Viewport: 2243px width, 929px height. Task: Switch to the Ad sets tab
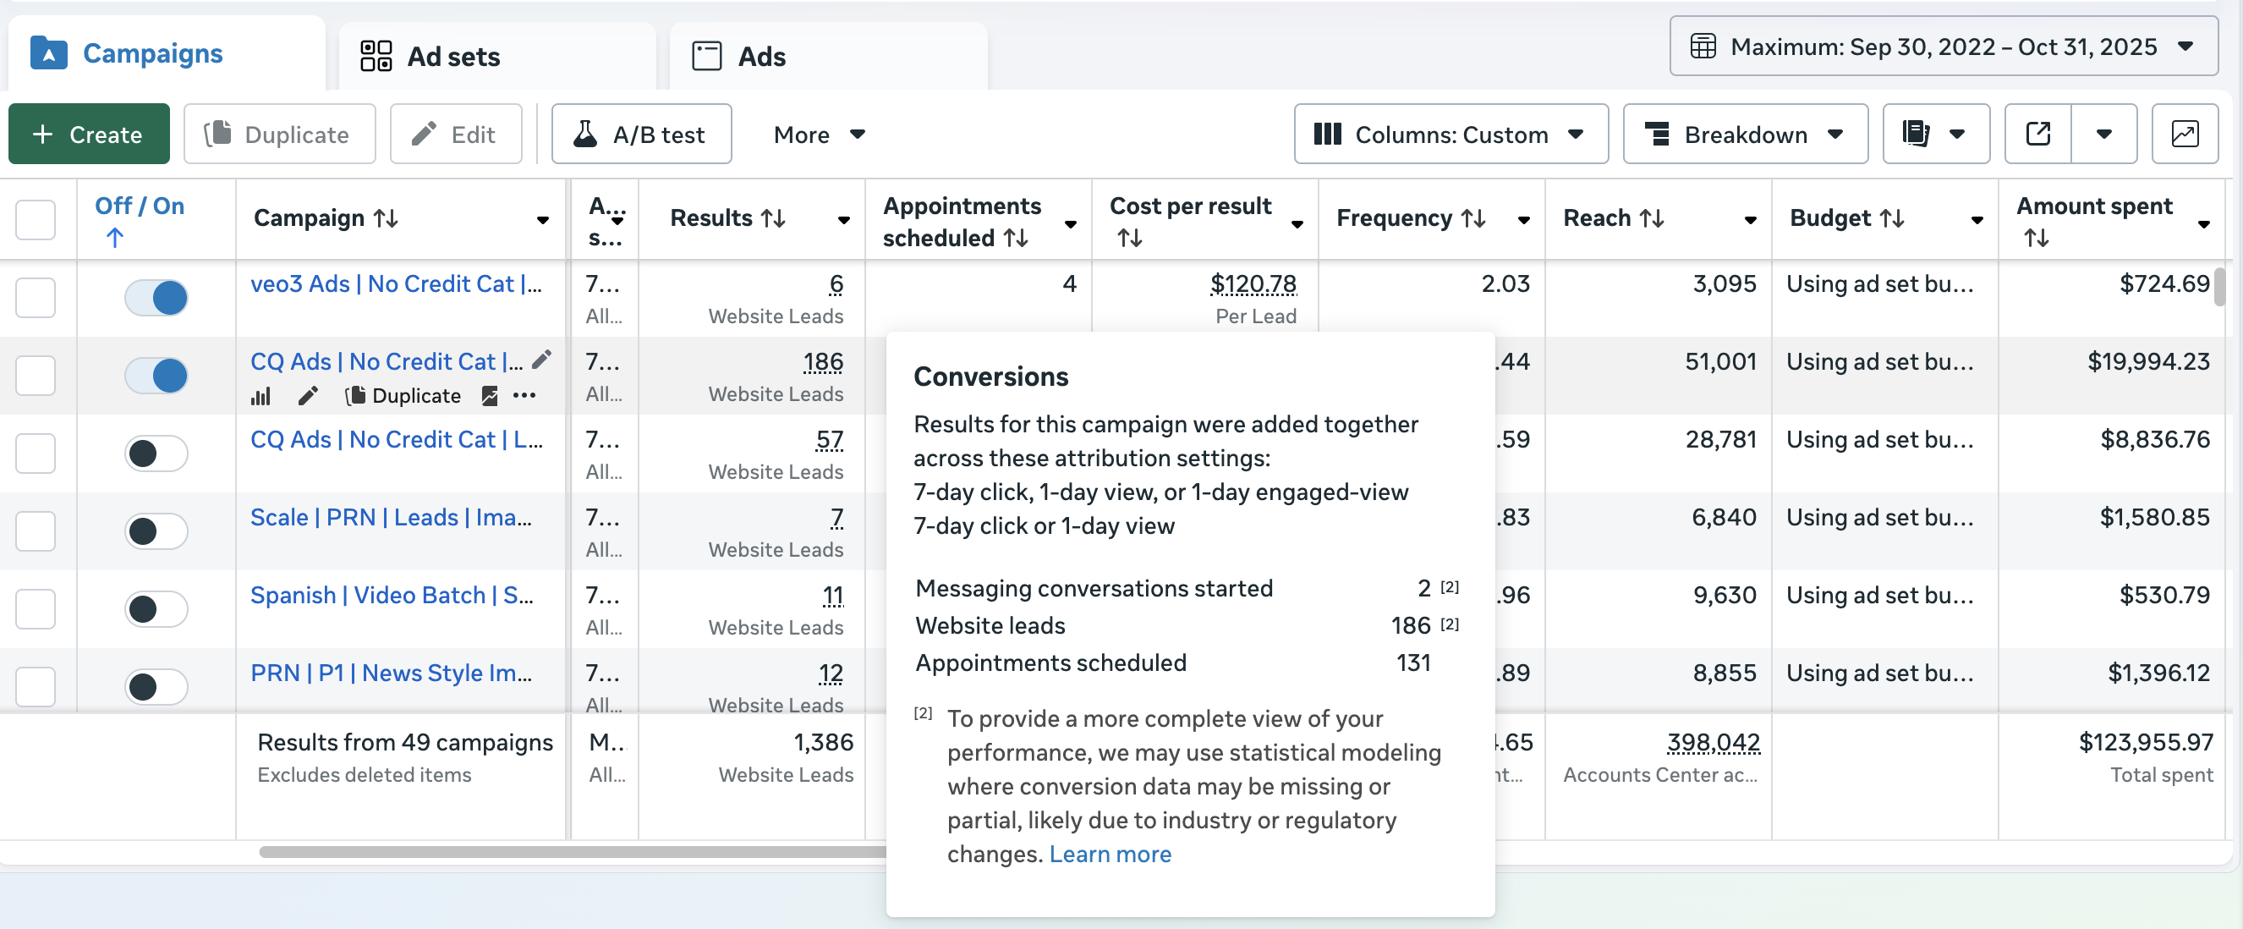pyautogui.click(x=454, y=57)
